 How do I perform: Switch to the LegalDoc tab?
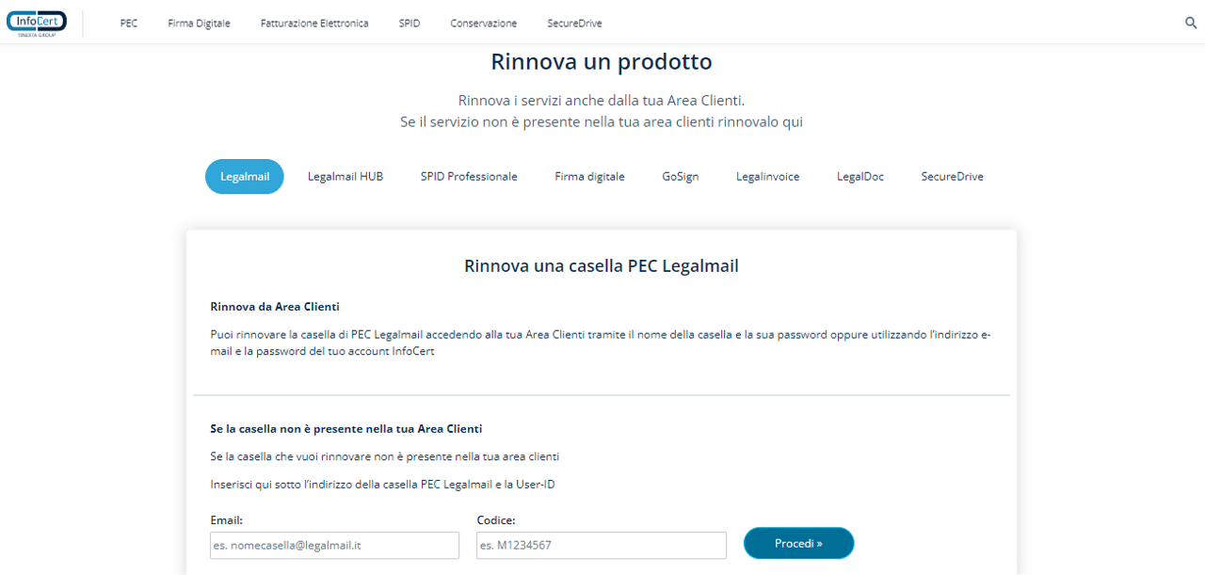[860, 177]
